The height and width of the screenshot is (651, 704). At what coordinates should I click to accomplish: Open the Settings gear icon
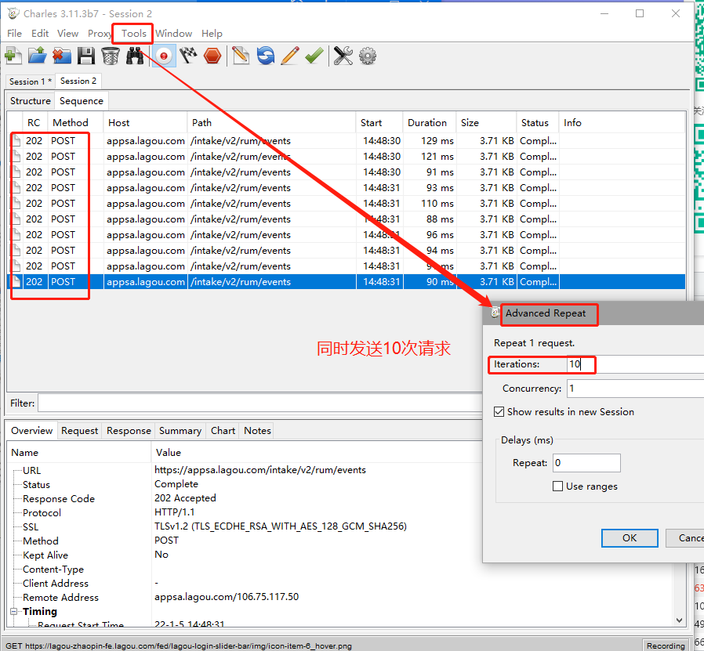[x=368, y=56]
